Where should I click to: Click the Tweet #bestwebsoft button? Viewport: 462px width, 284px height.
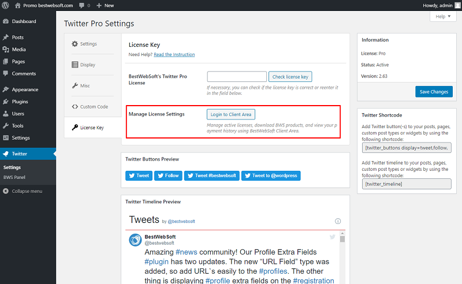pyautogui.click(x=212, y=175)
